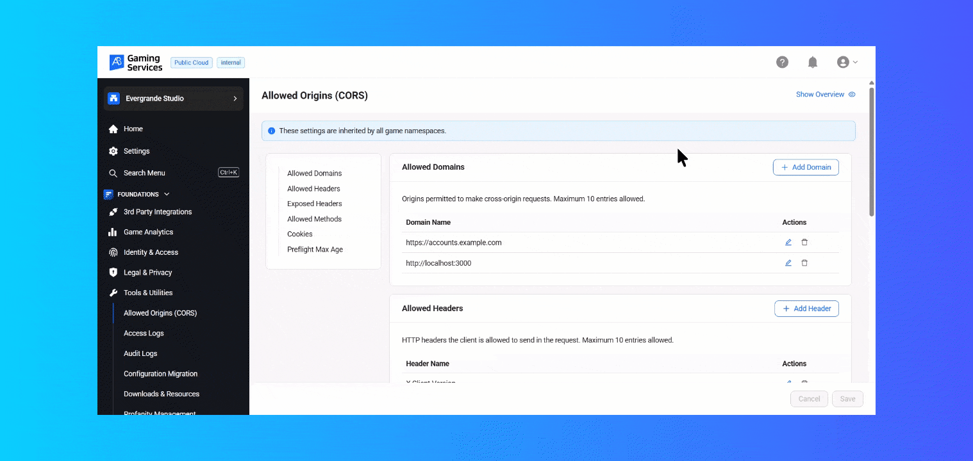
Task: Delete the https://accounts.example.com domain
Action: (x=804, y=243)
